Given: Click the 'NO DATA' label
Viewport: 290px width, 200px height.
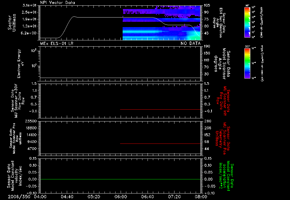Looking at the screenshot, I should (x=191, y=44).
